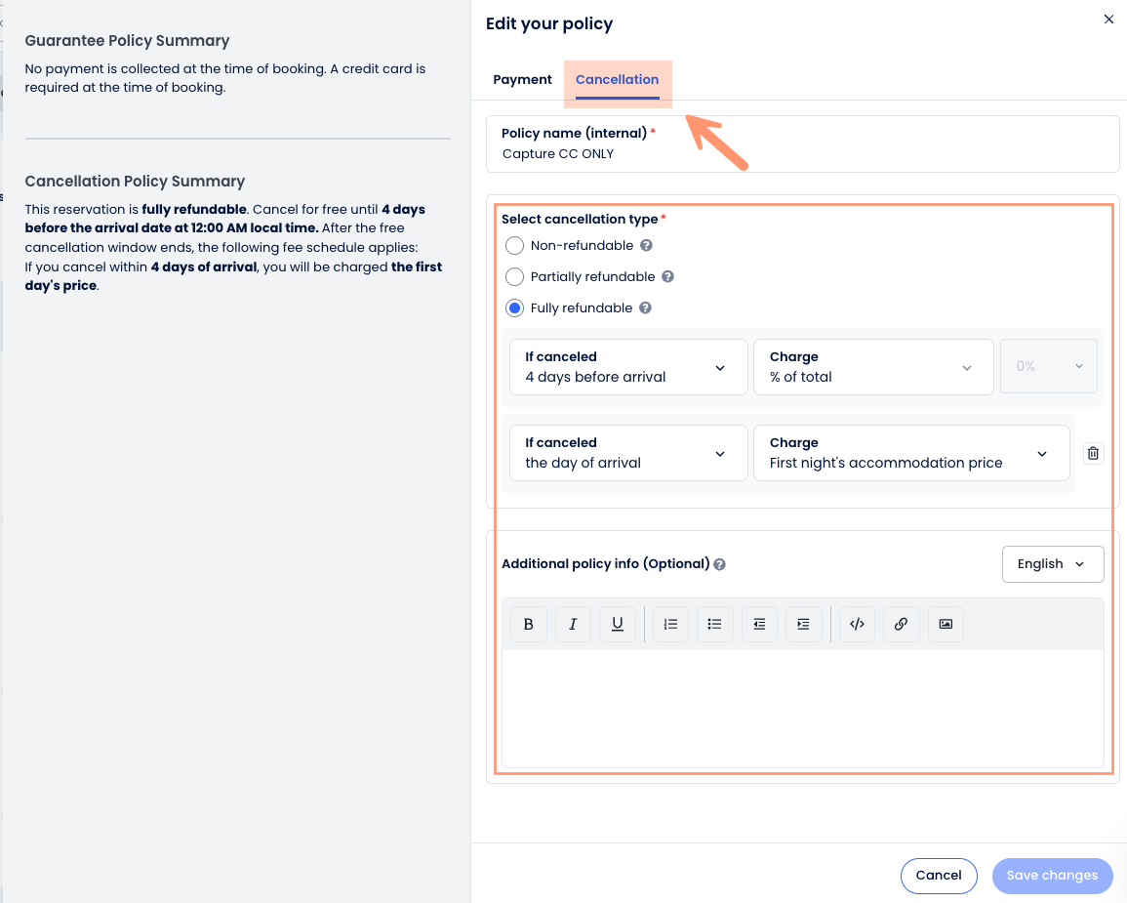
Task: Open the Cancellation tab
Action: click(617, 80)
